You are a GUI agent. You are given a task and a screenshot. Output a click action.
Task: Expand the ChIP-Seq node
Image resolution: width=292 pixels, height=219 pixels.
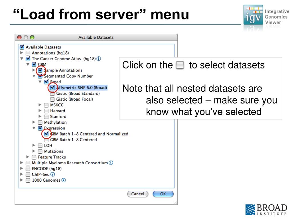[22, 174]
